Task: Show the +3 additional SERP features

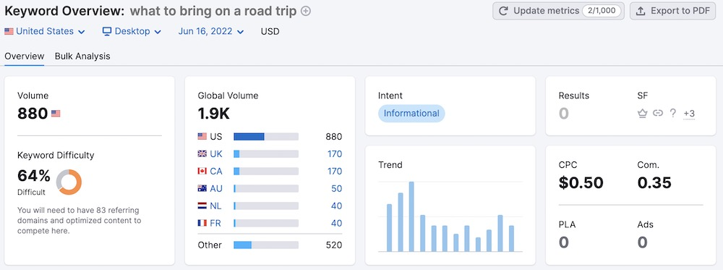Action: (689, 114)
